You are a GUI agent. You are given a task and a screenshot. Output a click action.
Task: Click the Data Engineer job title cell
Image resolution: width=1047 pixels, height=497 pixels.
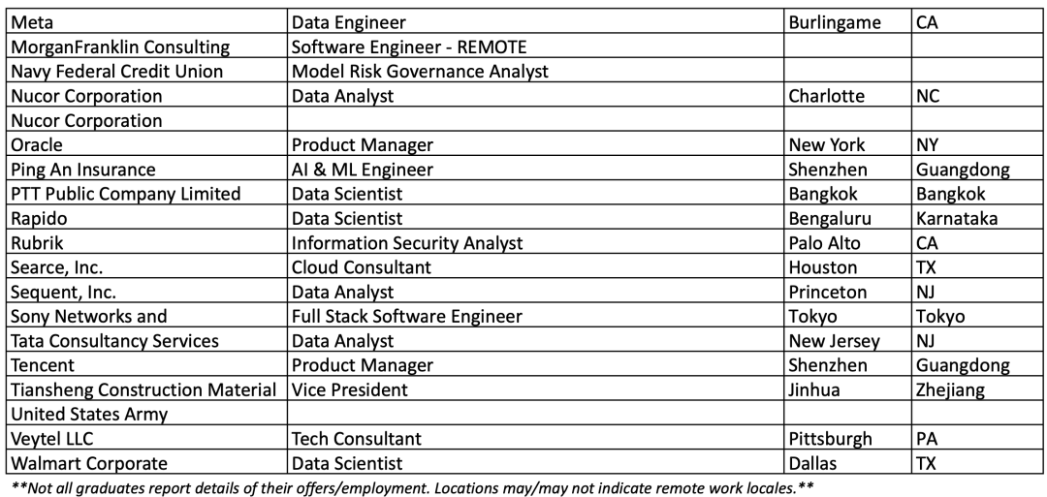(535, 22)
